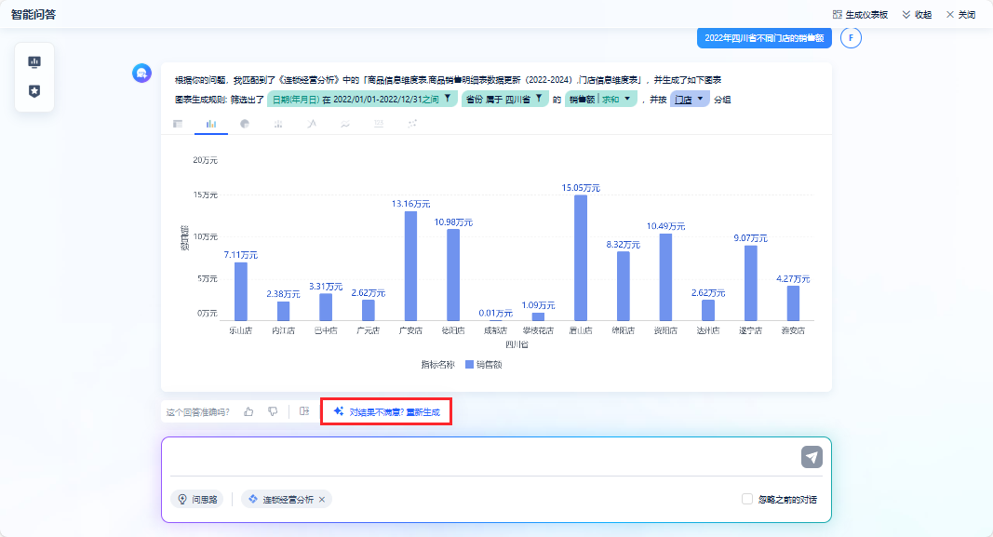This screenshot has height=537, width=993.
Task: Switch to the area chart view tab
Action: point(345,124)
